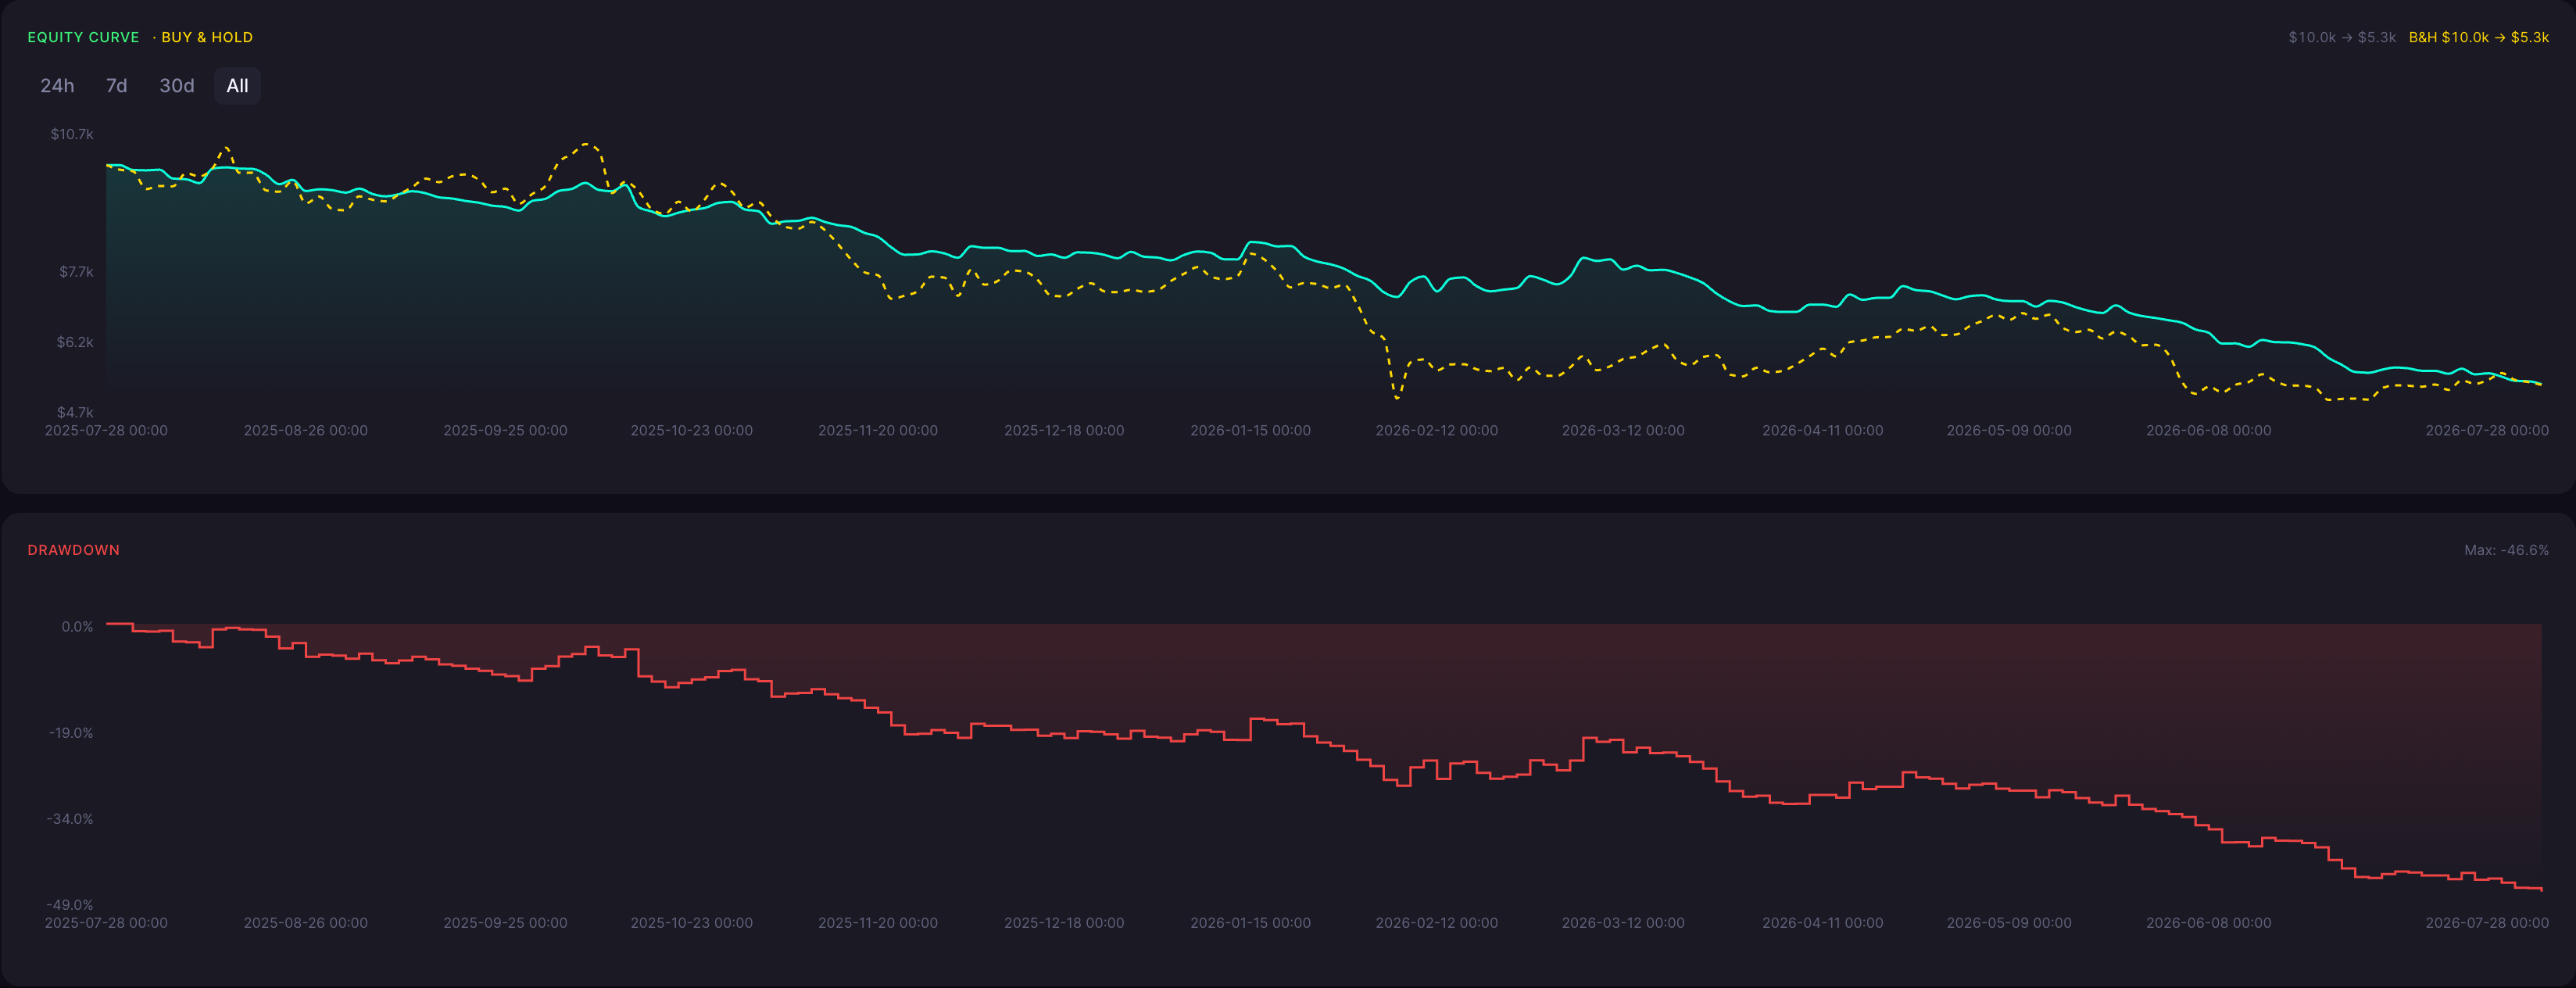Click the DRAWDOWN panel heading
2576x988 pixels.
click(x=73, y=550)
